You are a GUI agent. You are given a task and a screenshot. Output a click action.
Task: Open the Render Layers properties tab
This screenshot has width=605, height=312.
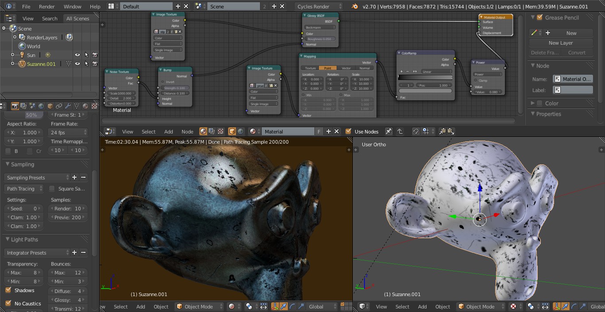23,106
